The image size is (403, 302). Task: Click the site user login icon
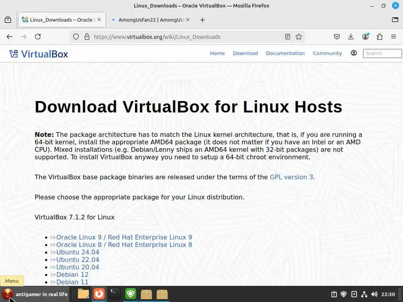(354, 53)
